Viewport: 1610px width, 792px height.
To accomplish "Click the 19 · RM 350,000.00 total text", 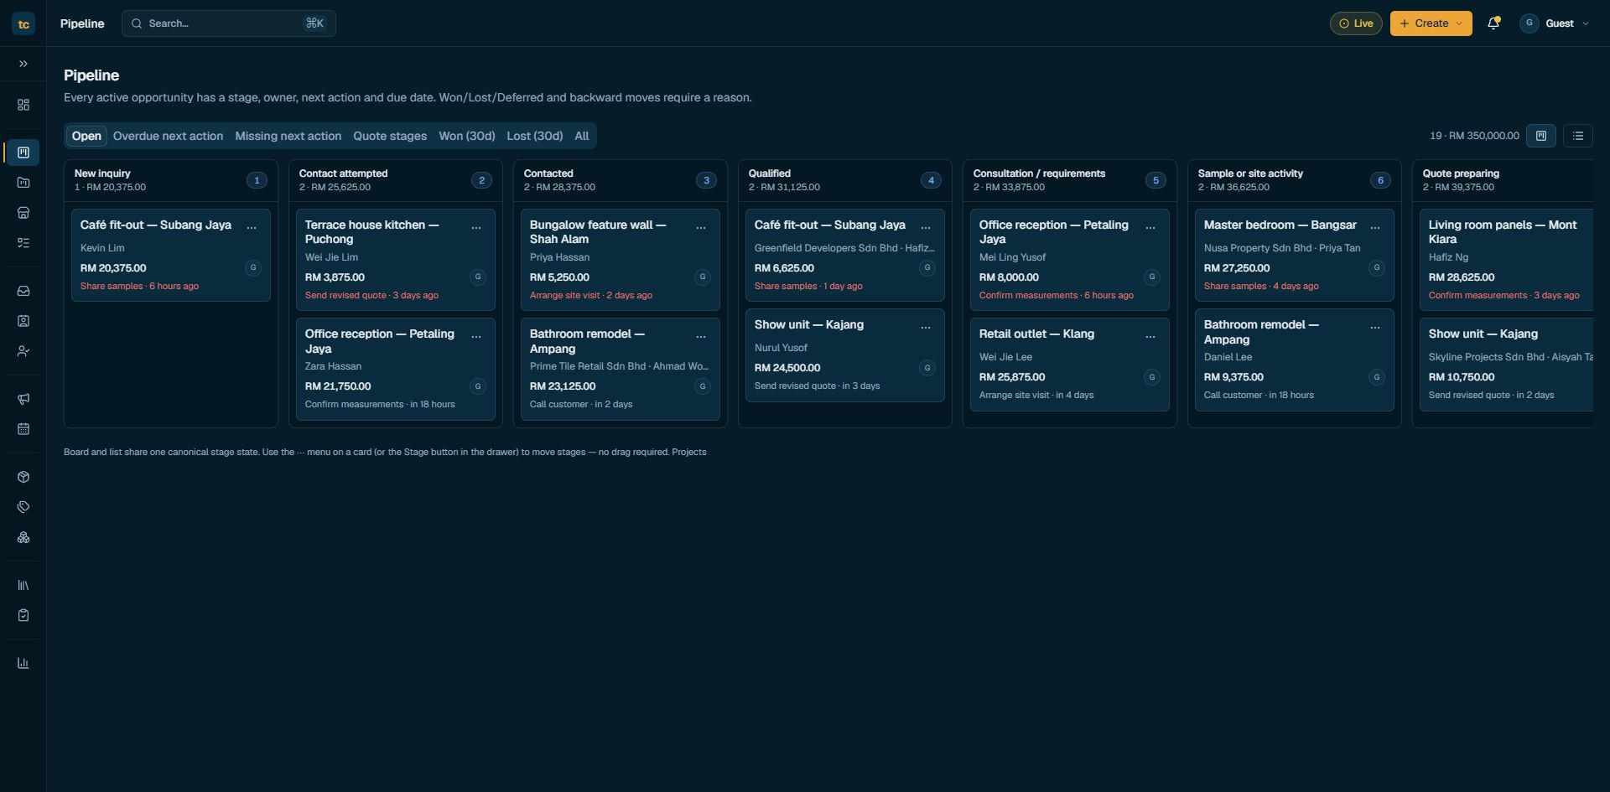I will (1474, 136).
